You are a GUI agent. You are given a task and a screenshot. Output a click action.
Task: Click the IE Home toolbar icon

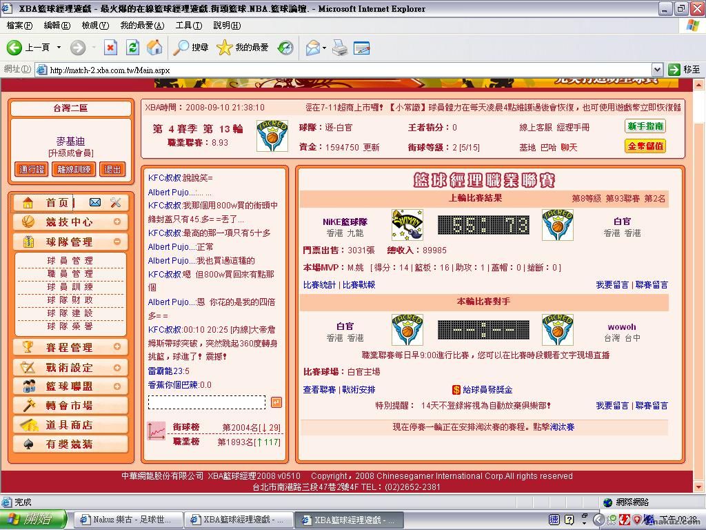[155, 48]
